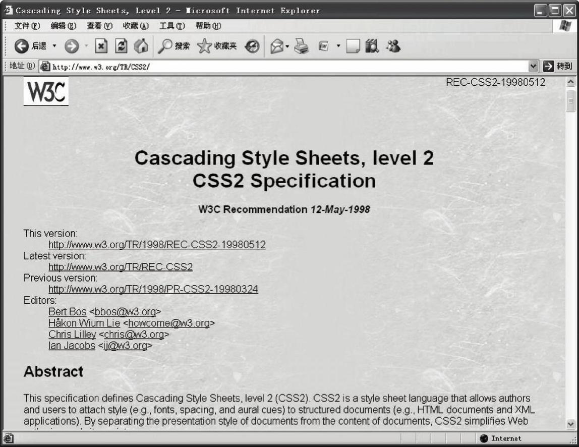Follow the Håkon Wium Lie link
Image resolution: width=579 pixels, height=447 pixels.
[x=84, y=323]
